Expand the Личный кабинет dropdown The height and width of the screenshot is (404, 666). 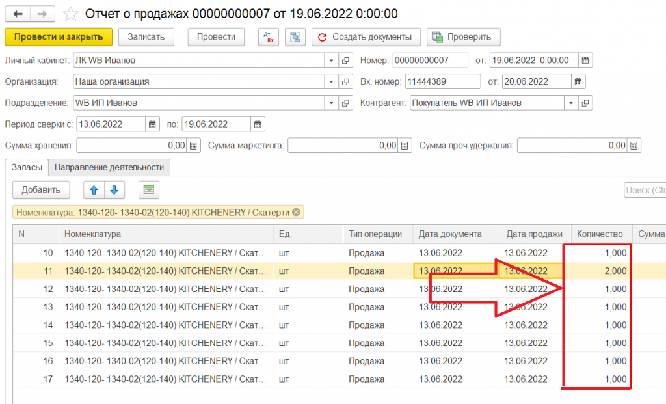[x=332, y=61]
